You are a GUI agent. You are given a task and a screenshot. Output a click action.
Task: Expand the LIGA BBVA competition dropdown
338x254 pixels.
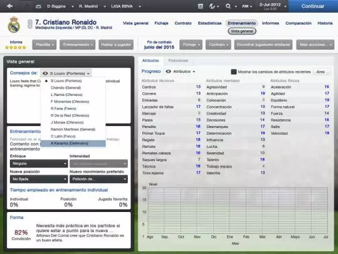140,6
